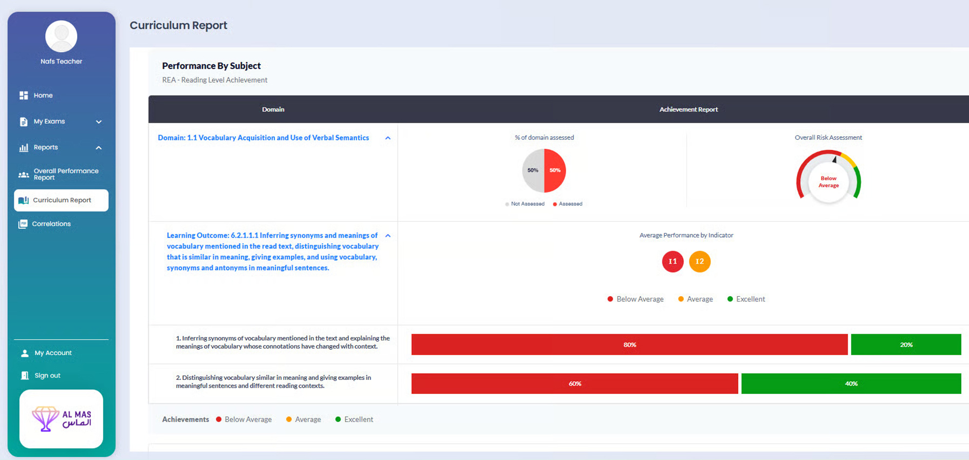Image resolution: width=969 pixels, height=460 pixels.
Task: Select the orange I2 indicator circle
Action: tap(699, 261)
